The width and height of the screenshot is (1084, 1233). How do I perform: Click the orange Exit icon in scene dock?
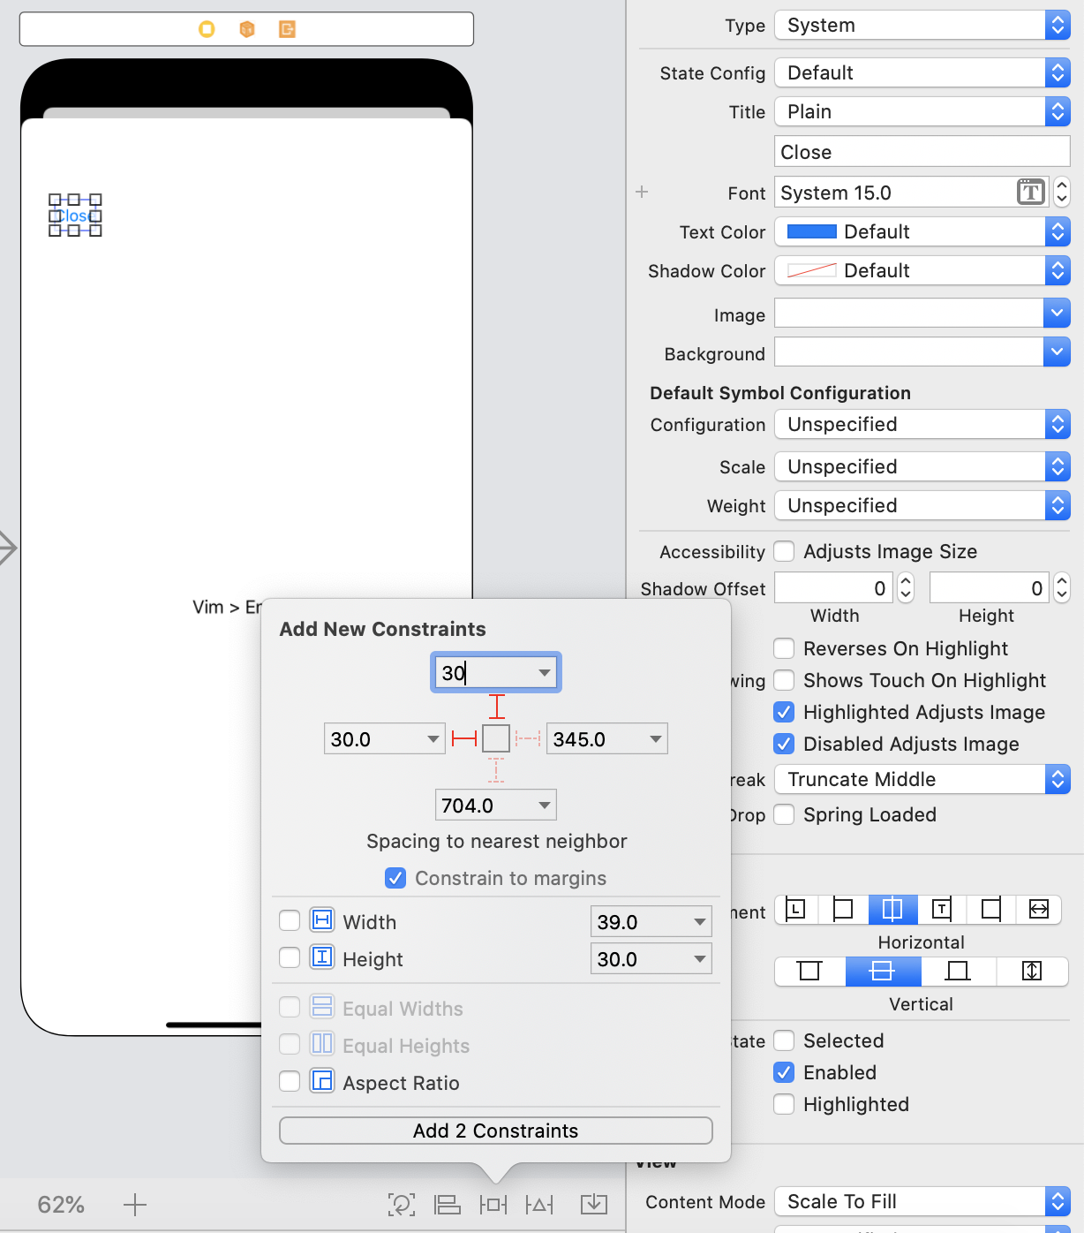point(287,29)
